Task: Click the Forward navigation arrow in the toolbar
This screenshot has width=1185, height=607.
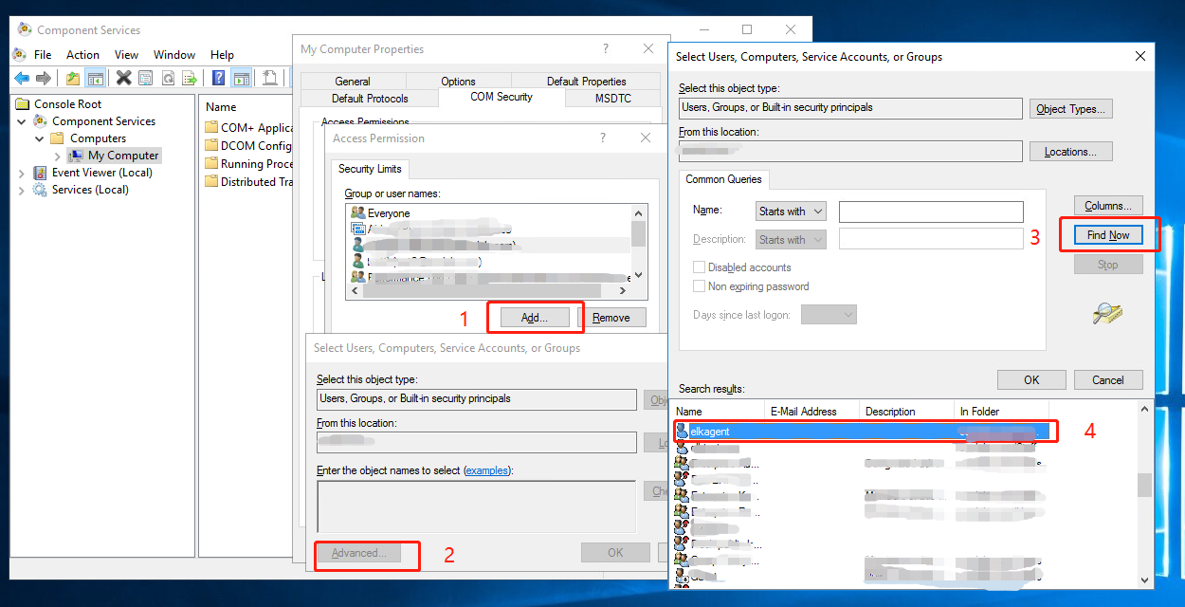Action: (43, 77)
